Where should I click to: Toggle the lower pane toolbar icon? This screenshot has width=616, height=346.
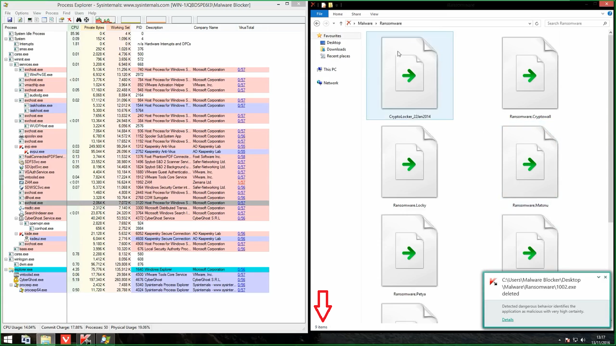[44, 20]
